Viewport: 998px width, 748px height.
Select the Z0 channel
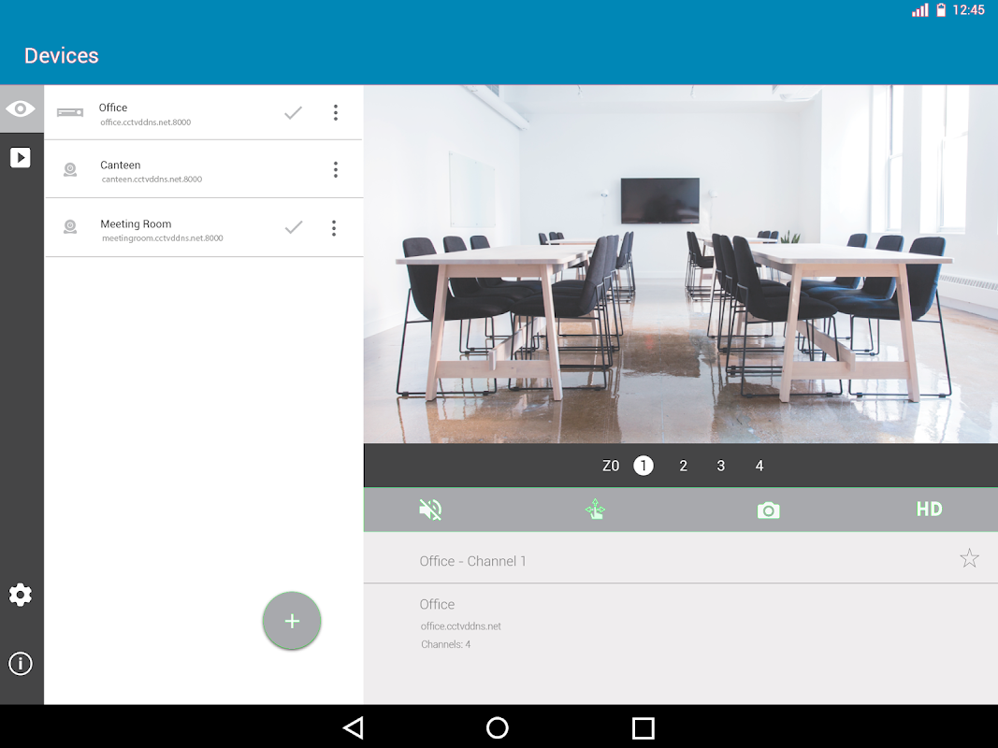pos(611,466)
